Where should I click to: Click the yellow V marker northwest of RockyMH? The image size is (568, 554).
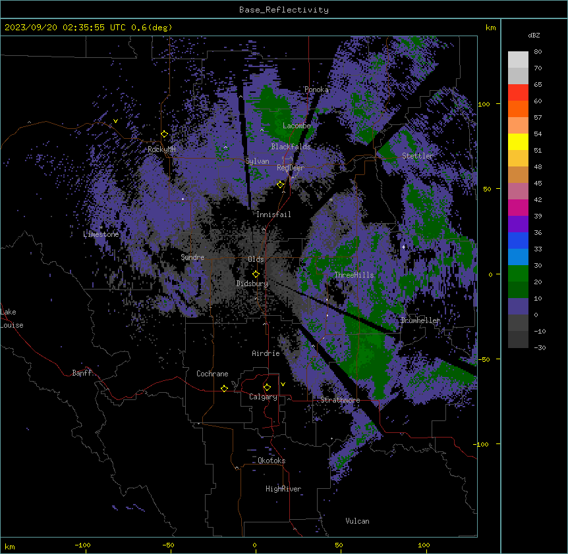point(115,121)
